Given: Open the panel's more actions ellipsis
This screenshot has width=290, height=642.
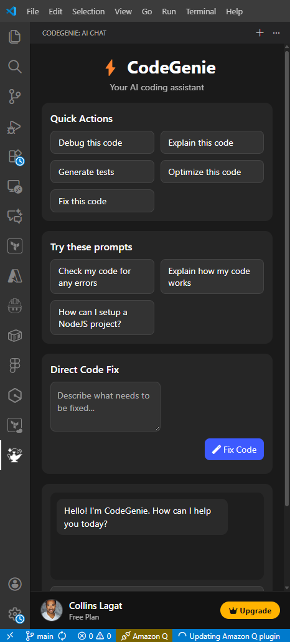Looking at the screenshot, I should [x=276, y=33].
